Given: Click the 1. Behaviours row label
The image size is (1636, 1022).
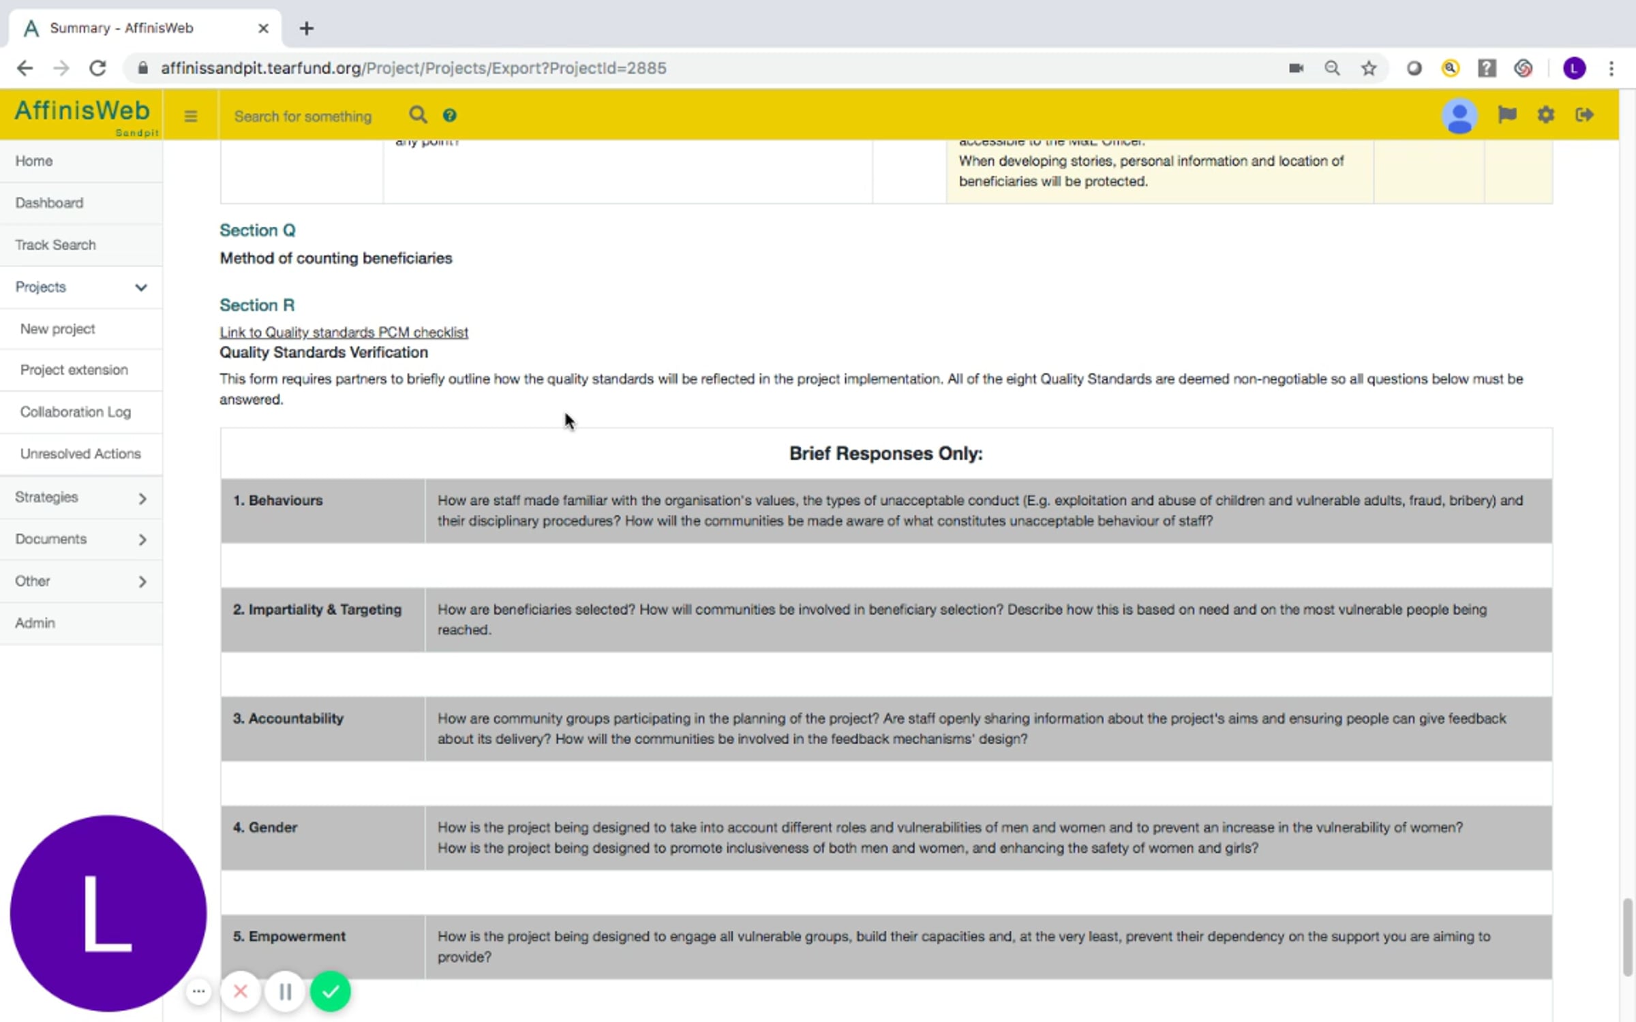Looking at the screenshot, I should [278, 501].
